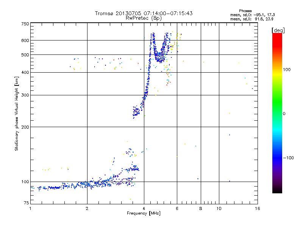
Task: Click the 'Frequency [MHz]' axis title
Action: coord(144,213)
